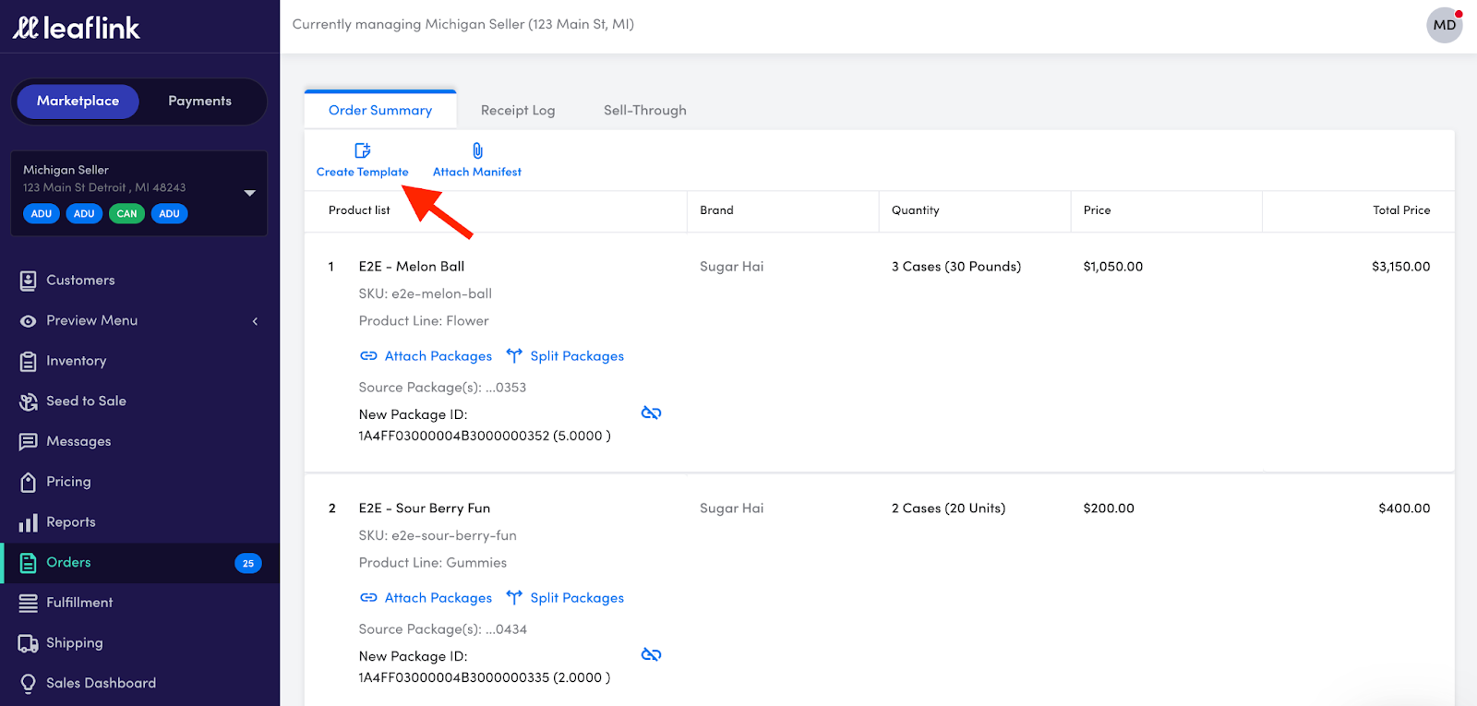
Task: Click the Create Template icon
Action: (x=363, y=150)
